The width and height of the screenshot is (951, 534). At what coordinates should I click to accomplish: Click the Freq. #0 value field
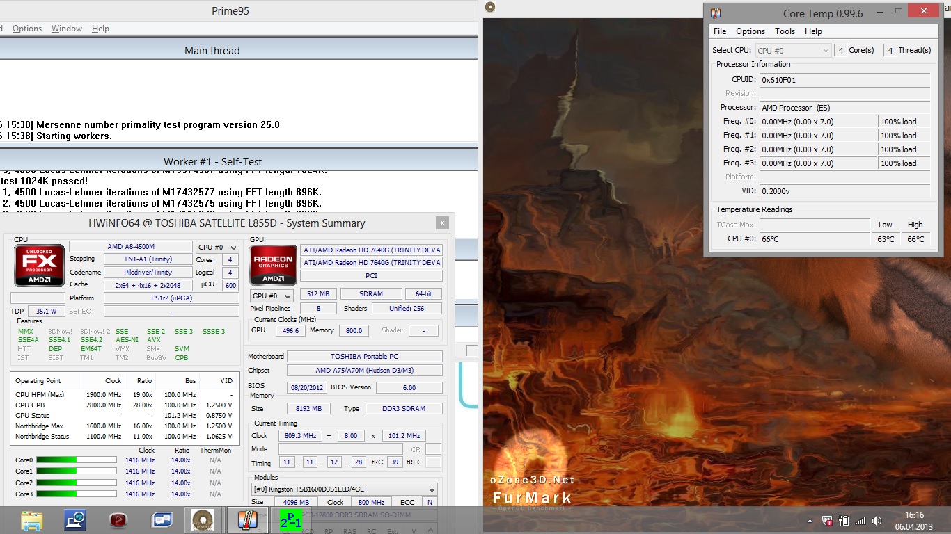click(x=817, y=122)
